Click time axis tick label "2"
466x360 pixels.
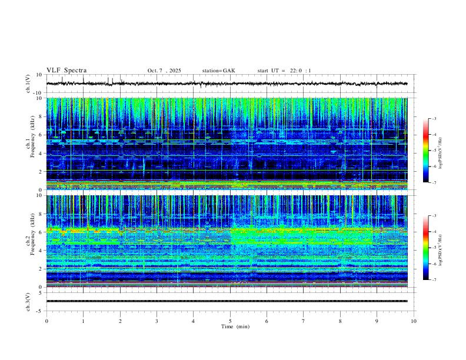(120, 321)
